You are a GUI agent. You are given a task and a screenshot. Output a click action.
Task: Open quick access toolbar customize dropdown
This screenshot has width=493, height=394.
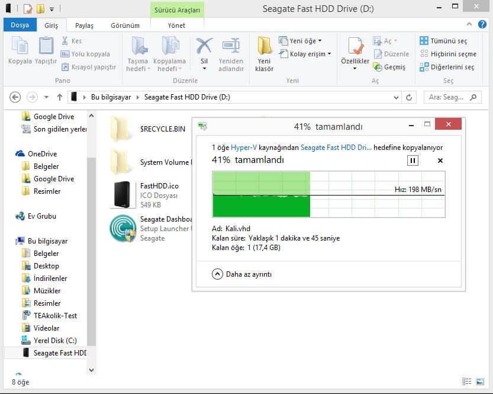(52, 9)
